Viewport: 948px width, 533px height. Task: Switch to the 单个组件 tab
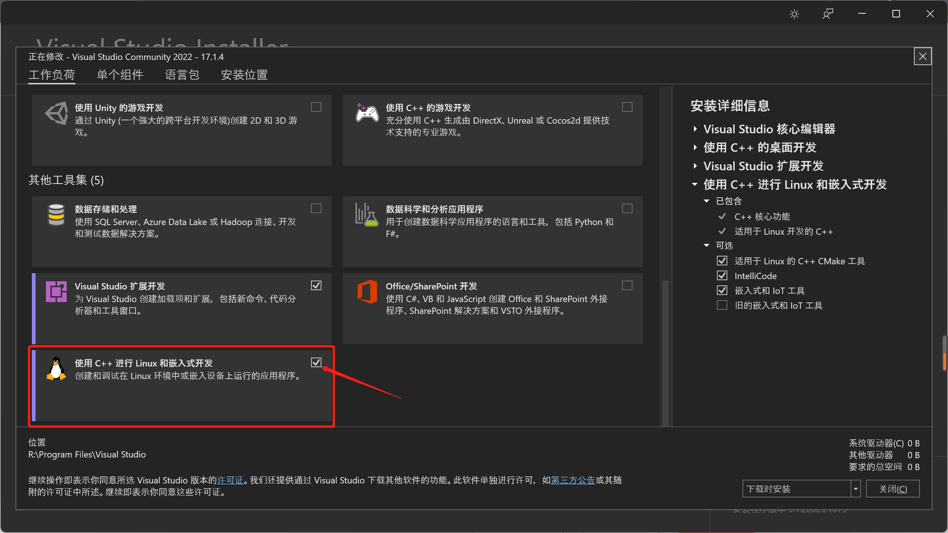tap(119, 74)
